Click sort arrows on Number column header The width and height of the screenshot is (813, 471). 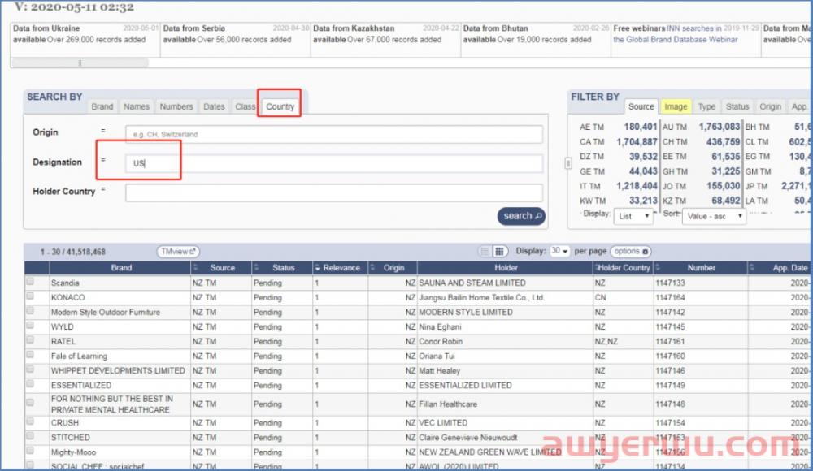[658, 268]
